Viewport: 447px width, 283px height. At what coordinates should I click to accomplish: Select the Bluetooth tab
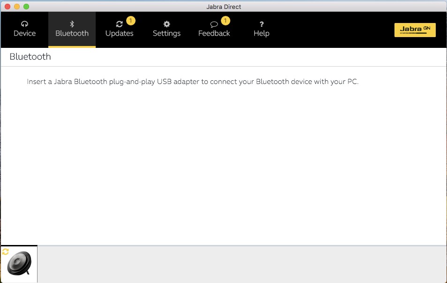(72, 30)
